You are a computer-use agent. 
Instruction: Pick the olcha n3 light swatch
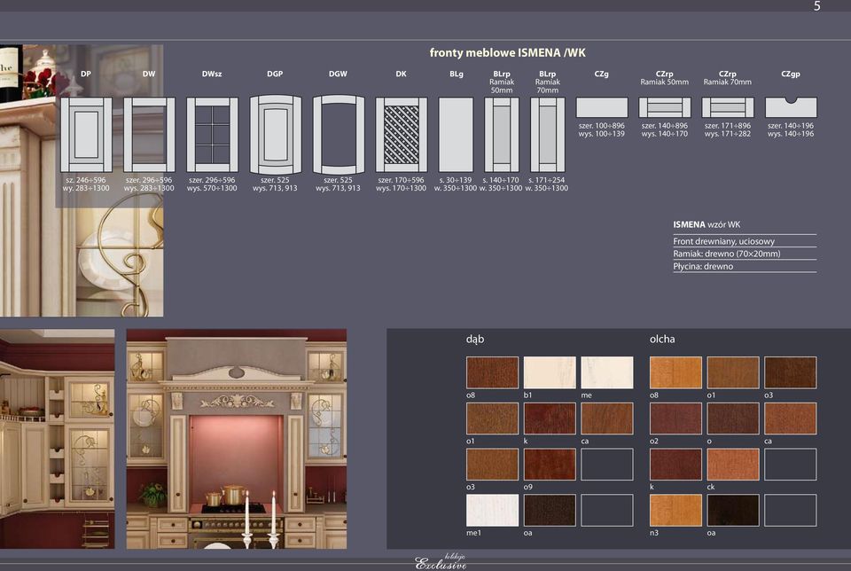[675, 510]
